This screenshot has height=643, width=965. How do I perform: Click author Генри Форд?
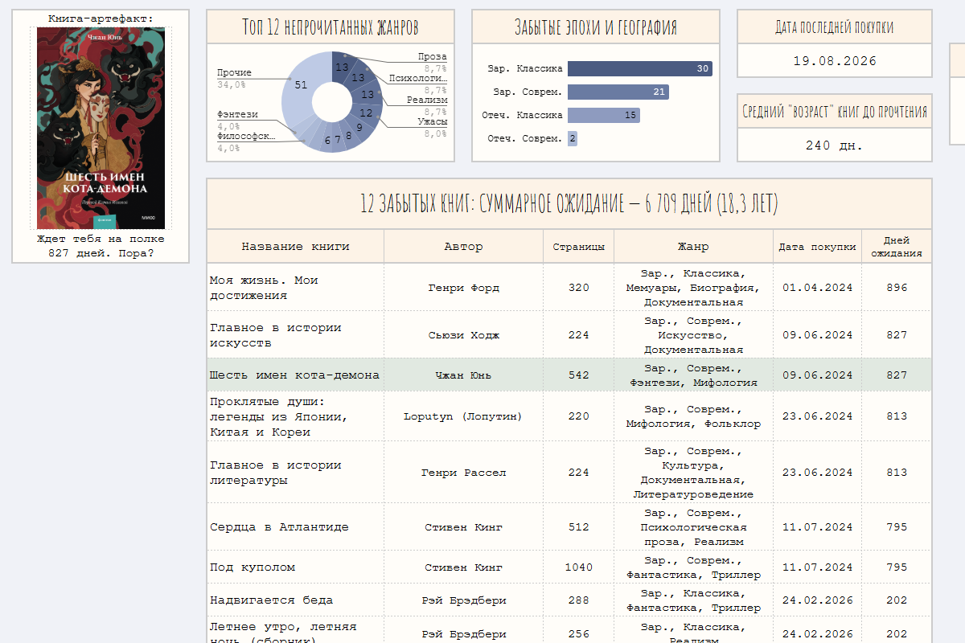[x=464, y=288]
